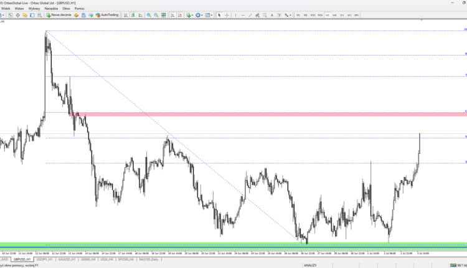Zoom out on the chart

(x=156, y=15)
